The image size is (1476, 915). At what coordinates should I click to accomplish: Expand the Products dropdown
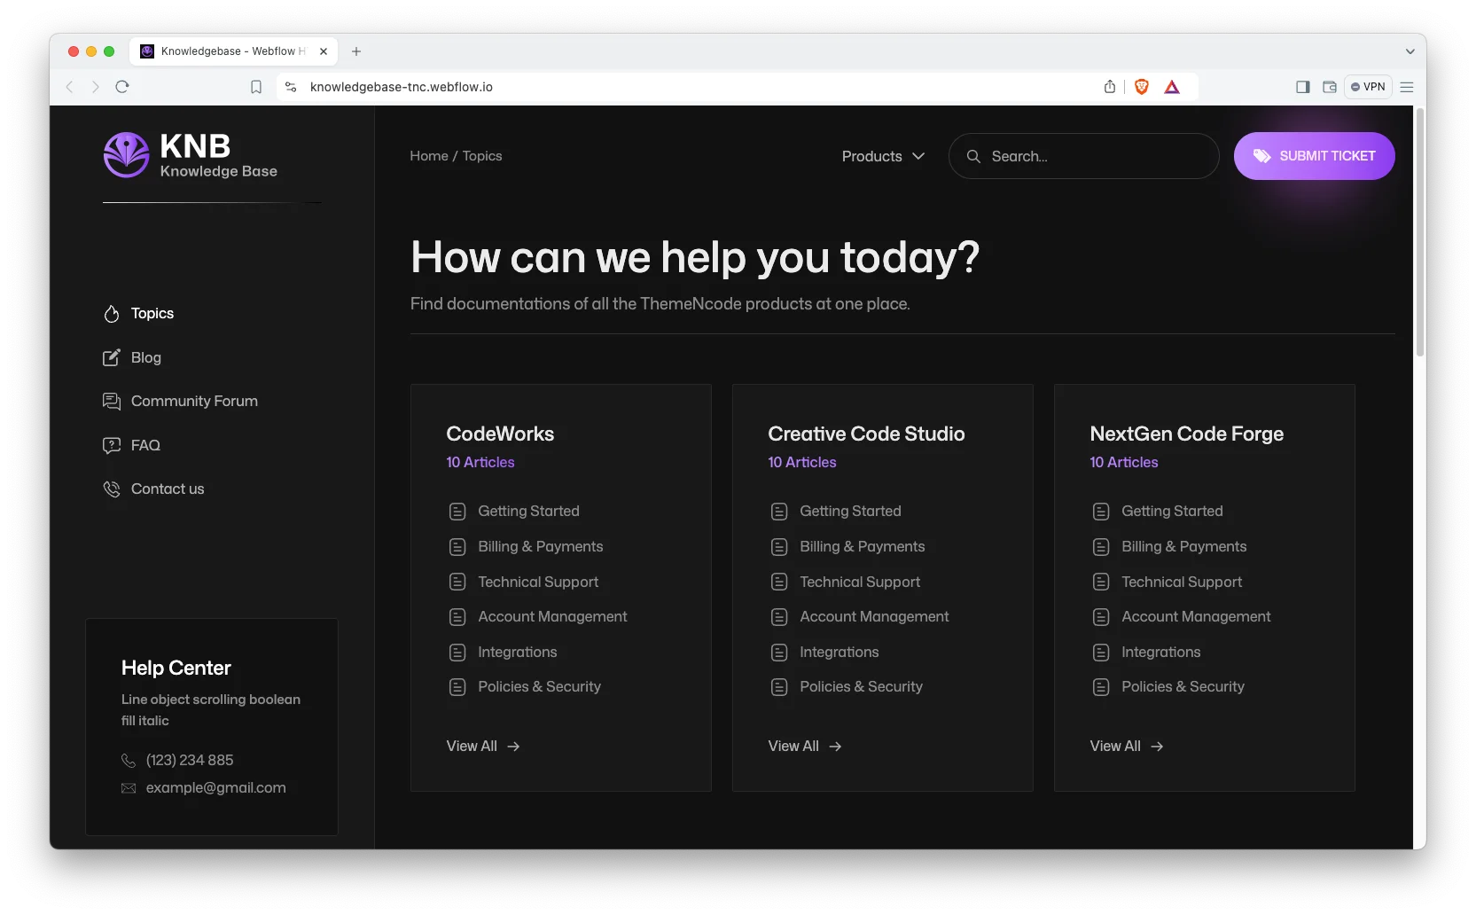tap(883, 156)
